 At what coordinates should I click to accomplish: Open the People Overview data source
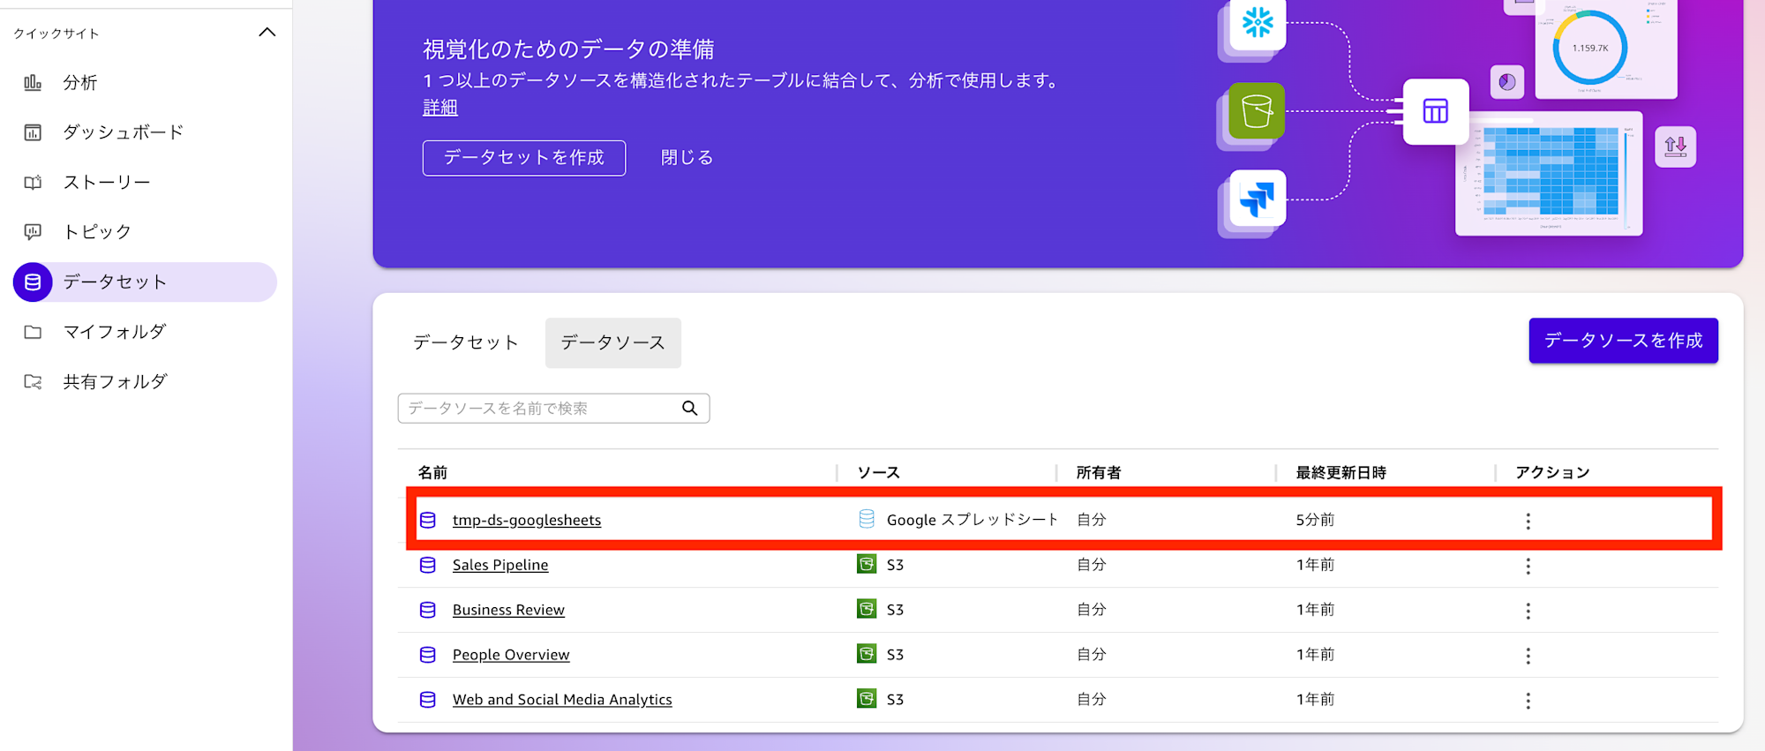511,656
